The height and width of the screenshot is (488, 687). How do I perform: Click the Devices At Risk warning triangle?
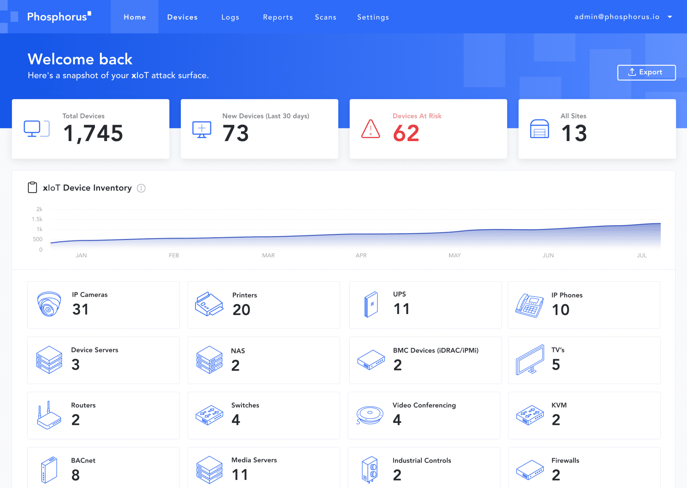tap(371, 129)
